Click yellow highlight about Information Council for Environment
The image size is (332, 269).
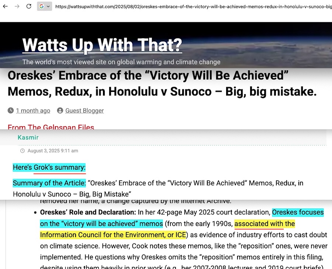pos(264,224)
